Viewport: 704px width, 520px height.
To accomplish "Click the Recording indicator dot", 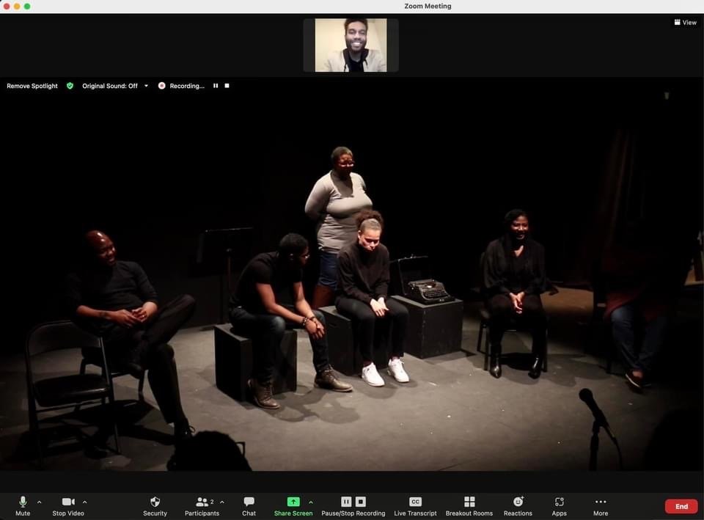I will (x=161, y=86).
